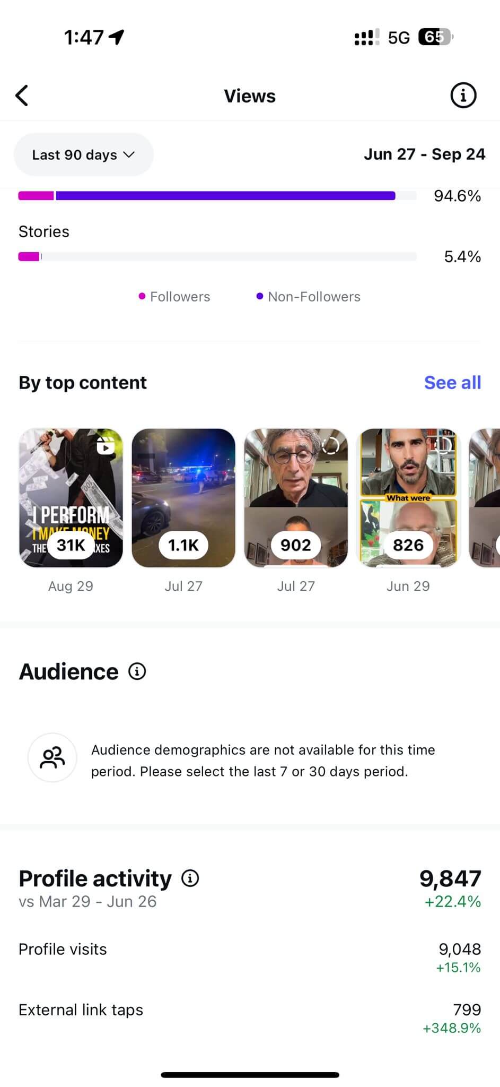This screenshot has width=500, height=1087.
Task: Tap the purple non-followers bar segment
Action: [x=225, y=196]
